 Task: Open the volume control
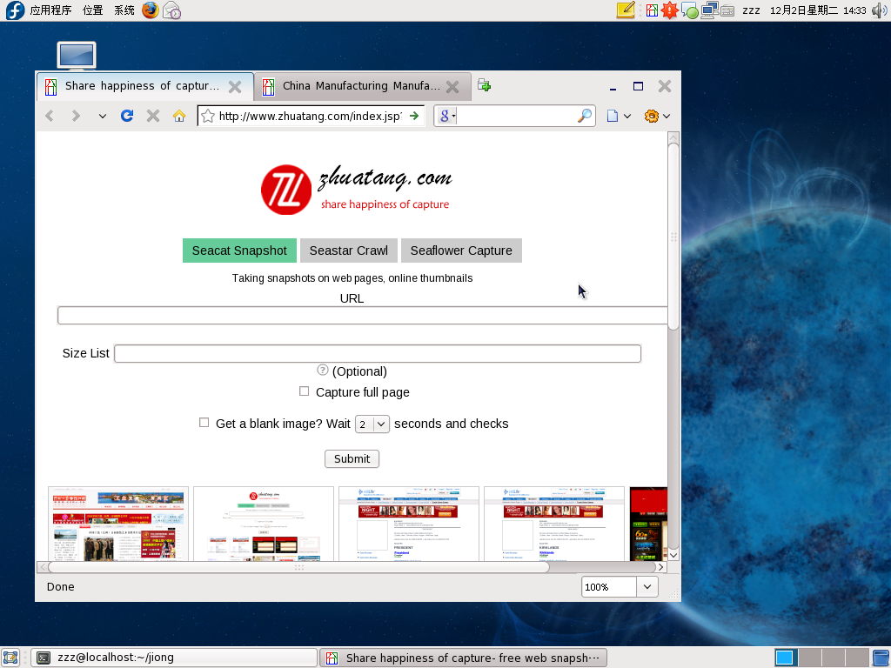coord(880,10)
